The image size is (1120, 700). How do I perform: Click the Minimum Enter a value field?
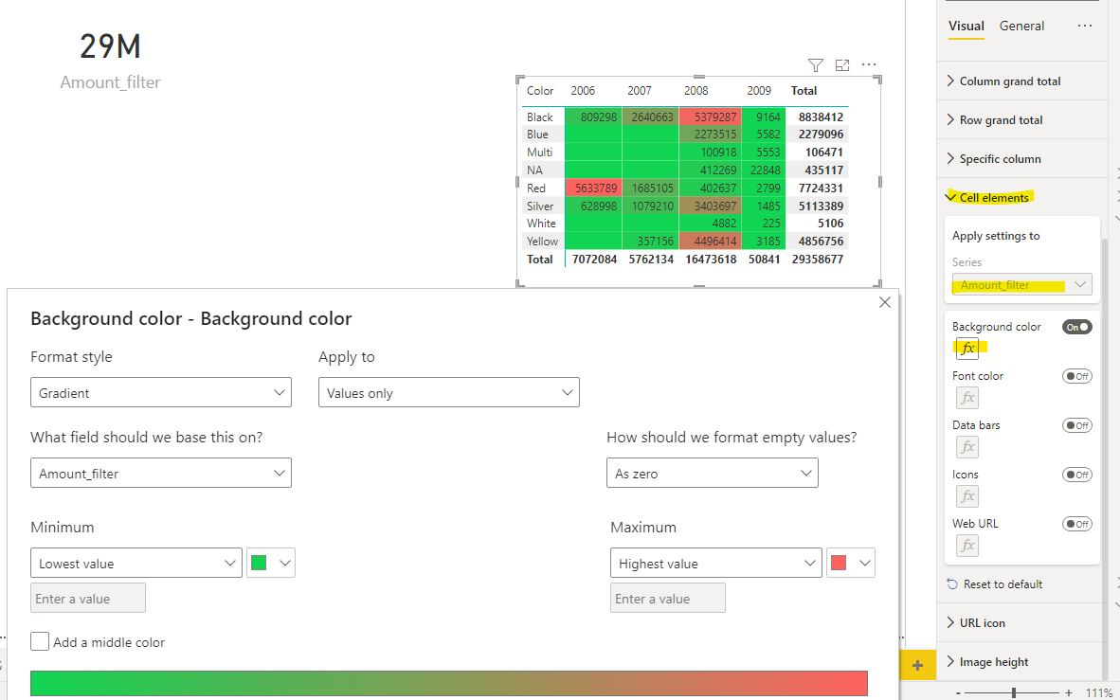tap(88, 598)
